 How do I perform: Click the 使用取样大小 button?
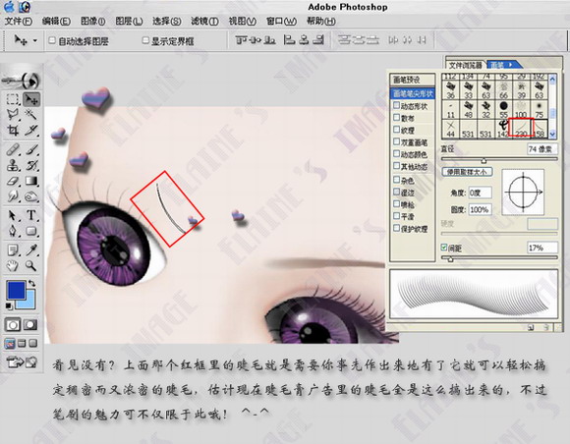[467, 172]
